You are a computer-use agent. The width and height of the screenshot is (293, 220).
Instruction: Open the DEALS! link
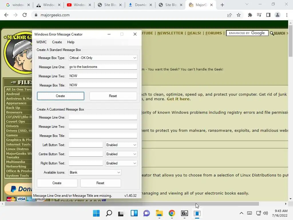[x=194, y=33]
